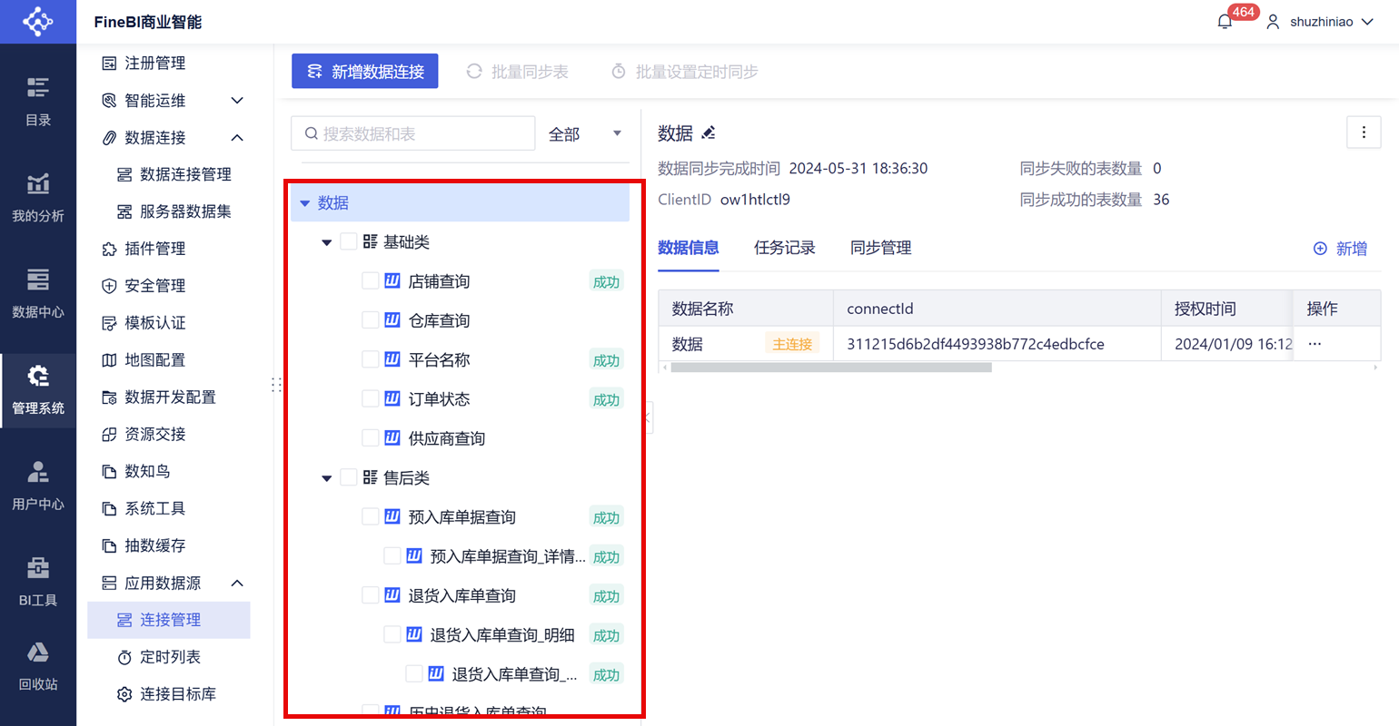Expand the 智能运维 menu chevron
1399x726 pixels.
tap(237, 100)
